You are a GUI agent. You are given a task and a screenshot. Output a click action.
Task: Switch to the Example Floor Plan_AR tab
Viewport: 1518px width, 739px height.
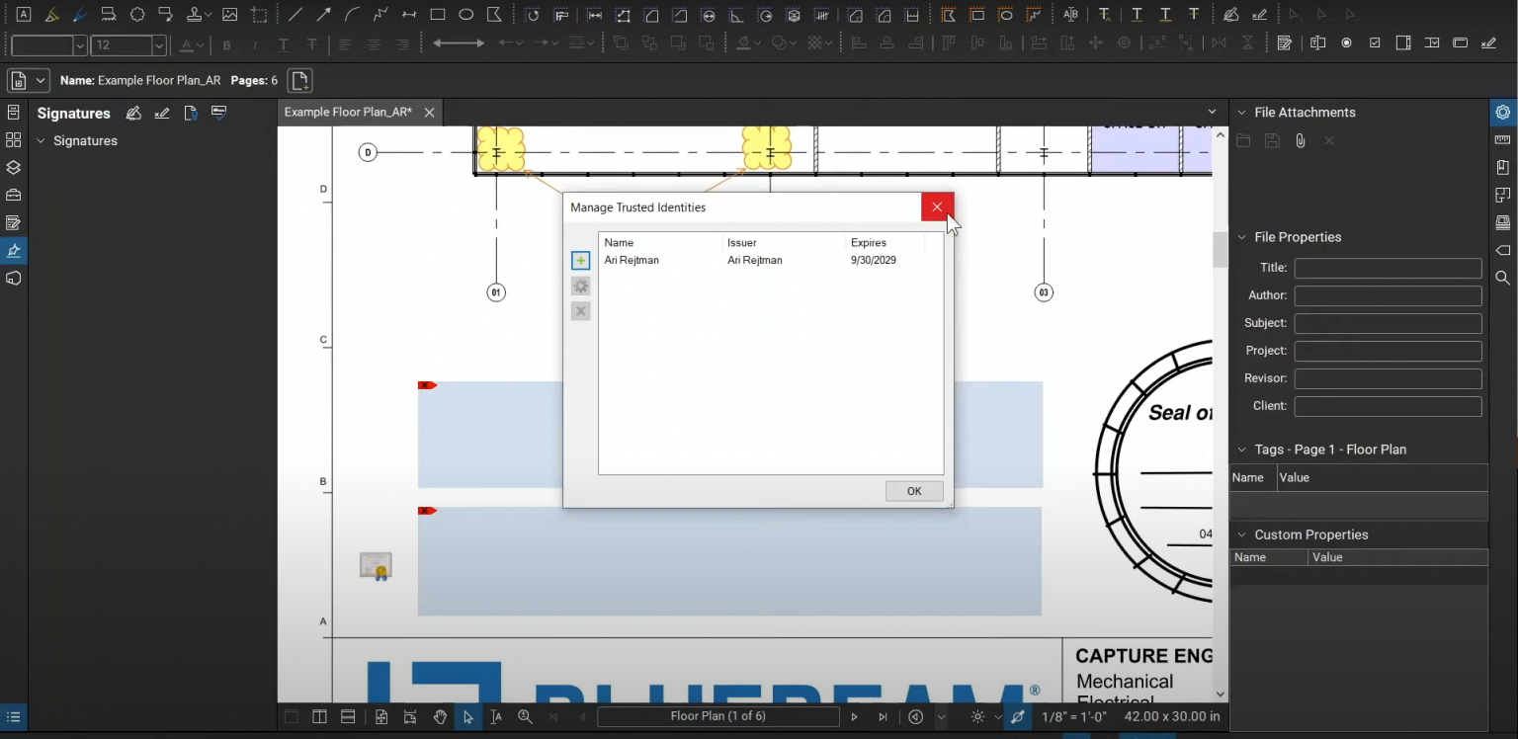(x=351, y=112)
